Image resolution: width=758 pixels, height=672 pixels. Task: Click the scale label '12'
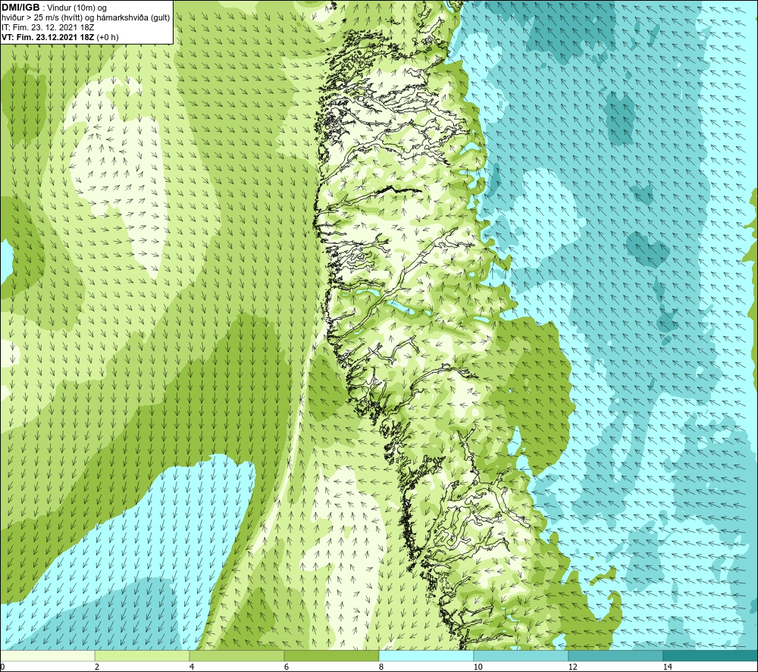click(x=573, y=667)
